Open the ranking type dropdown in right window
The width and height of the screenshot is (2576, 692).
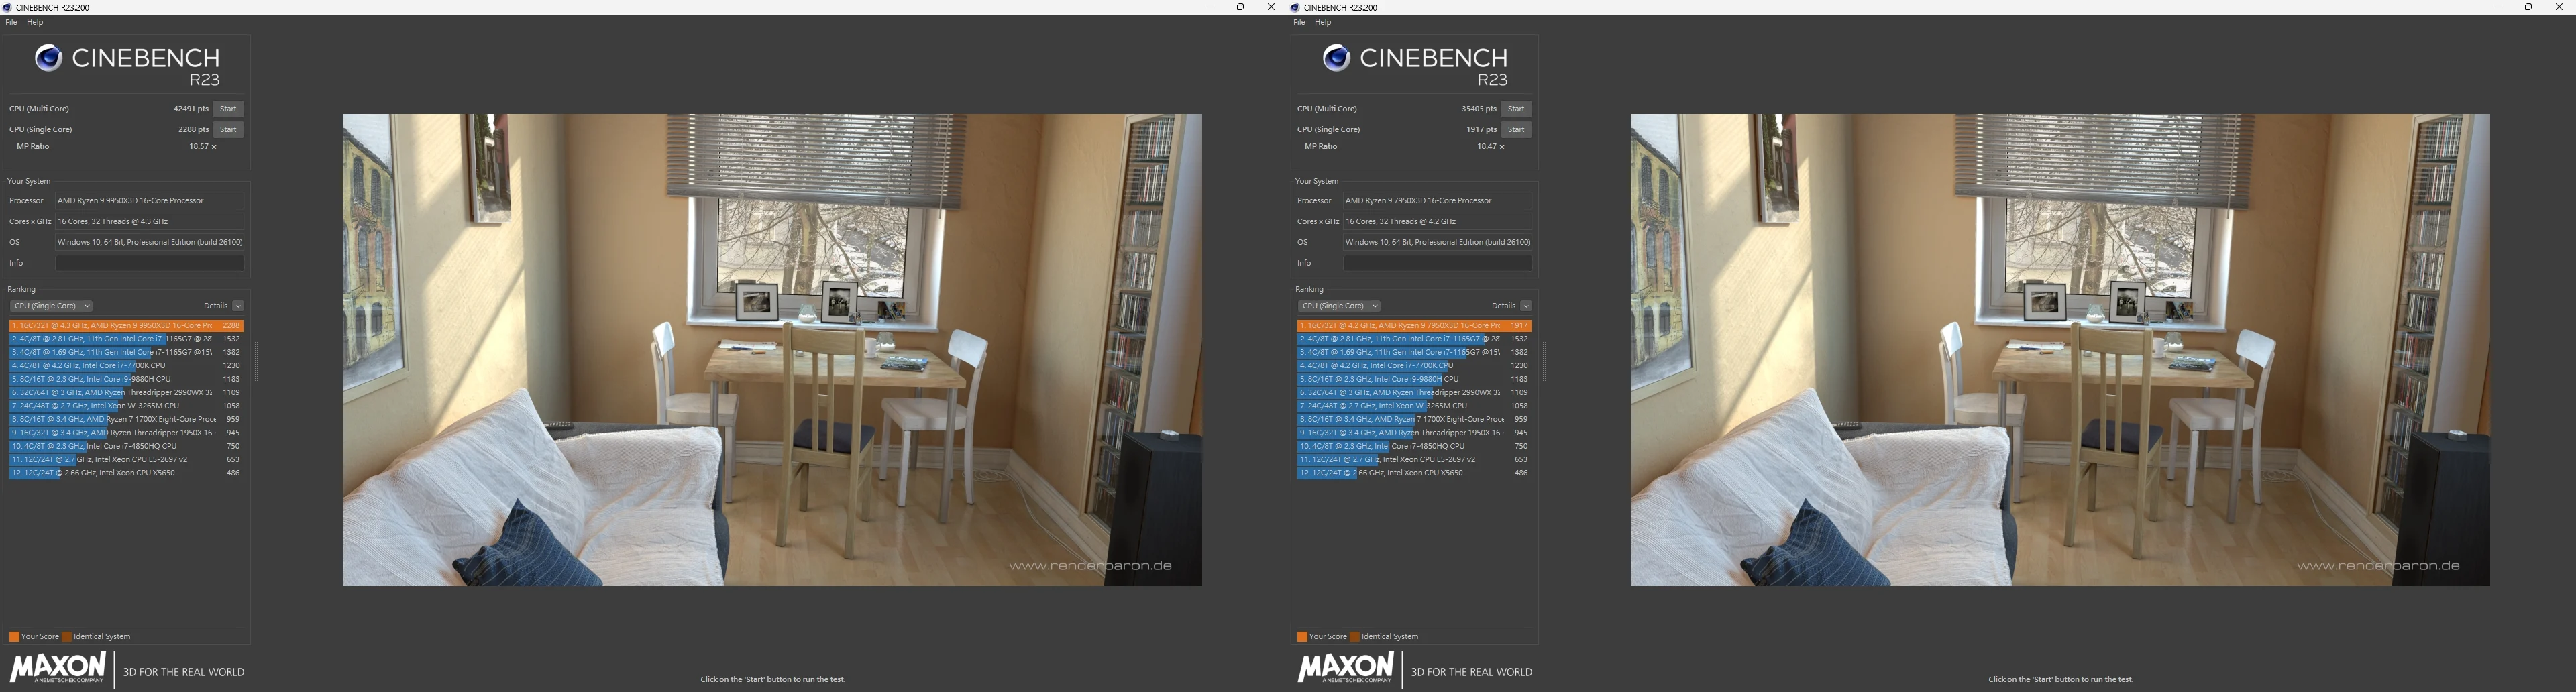(x=1339, y=306)
